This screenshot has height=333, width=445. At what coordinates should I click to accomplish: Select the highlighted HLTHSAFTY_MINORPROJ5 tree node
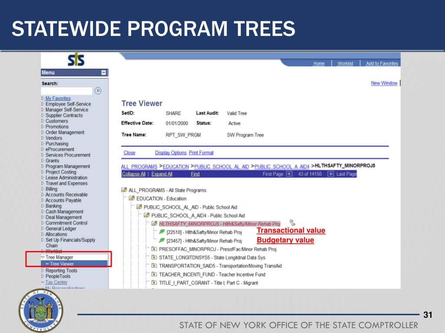(219, 224)
